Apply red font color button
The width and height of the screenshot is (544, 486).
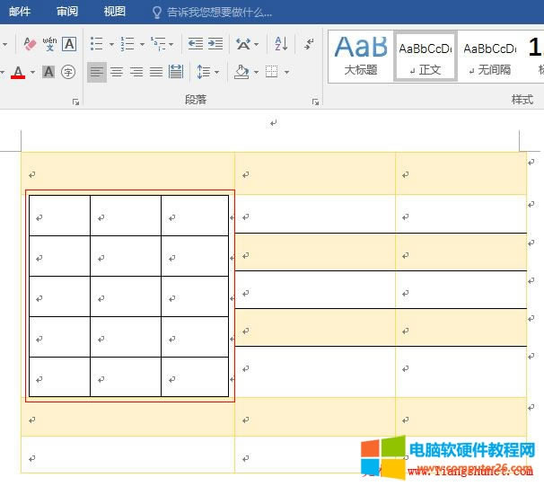(x=18, y=72)
